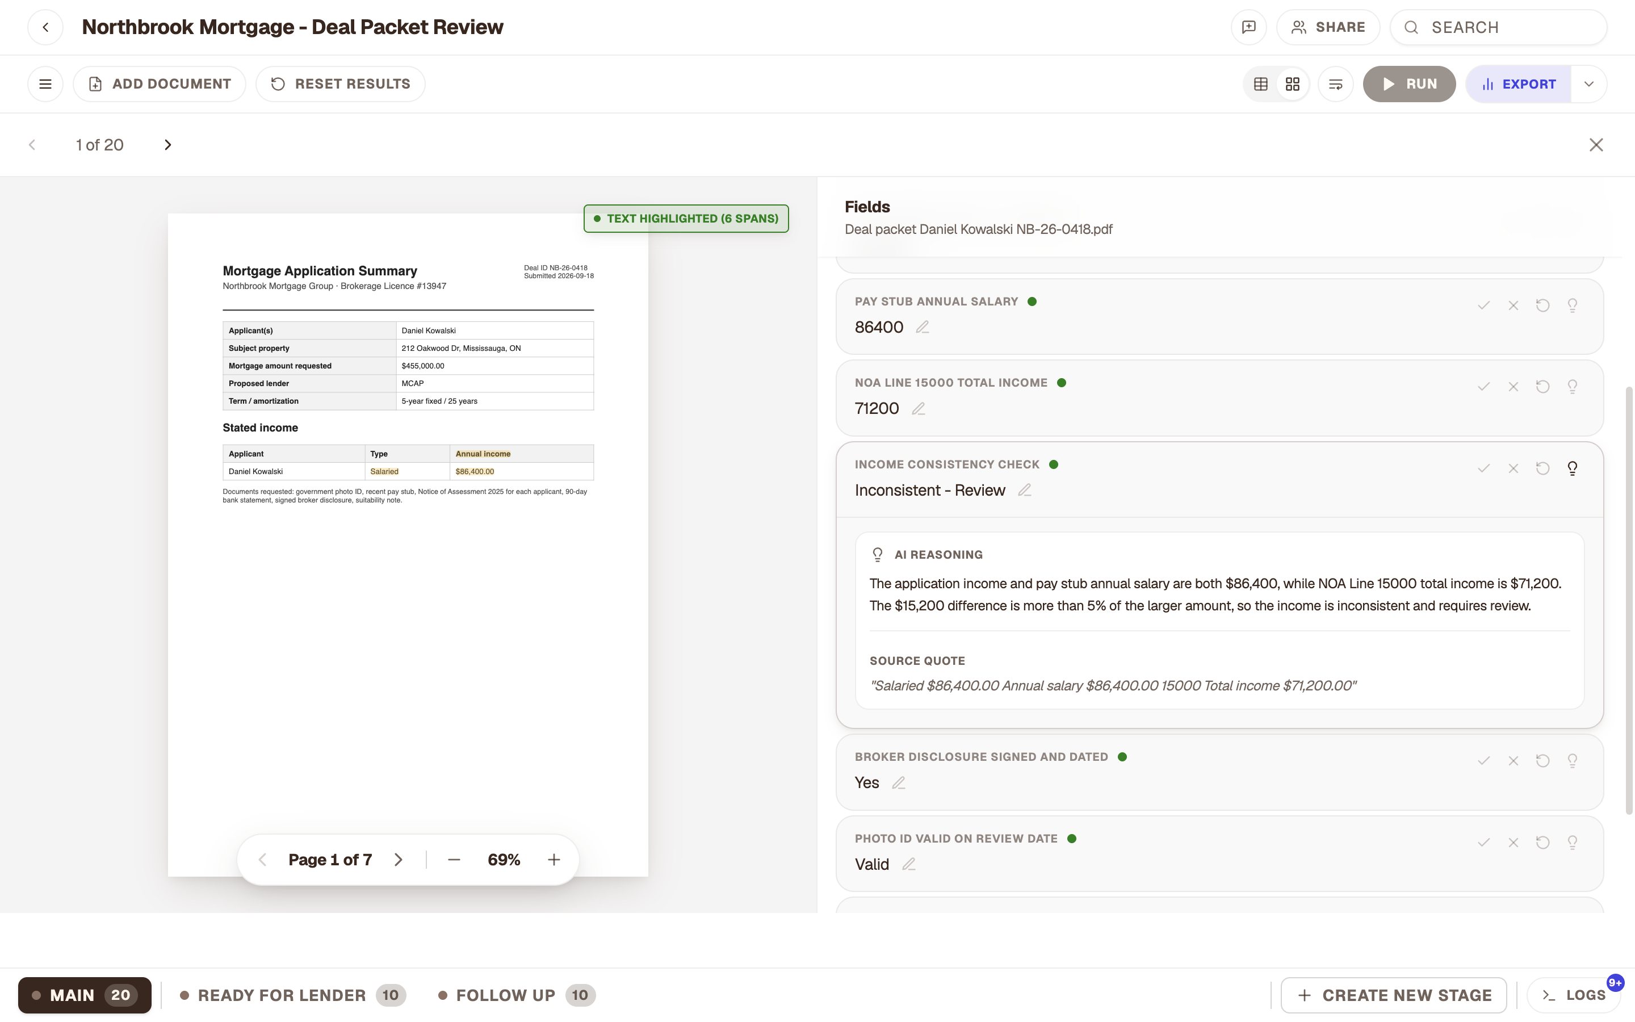
Task: Reject NOA Line 15000 Total Income
Action: point(1514,387)
